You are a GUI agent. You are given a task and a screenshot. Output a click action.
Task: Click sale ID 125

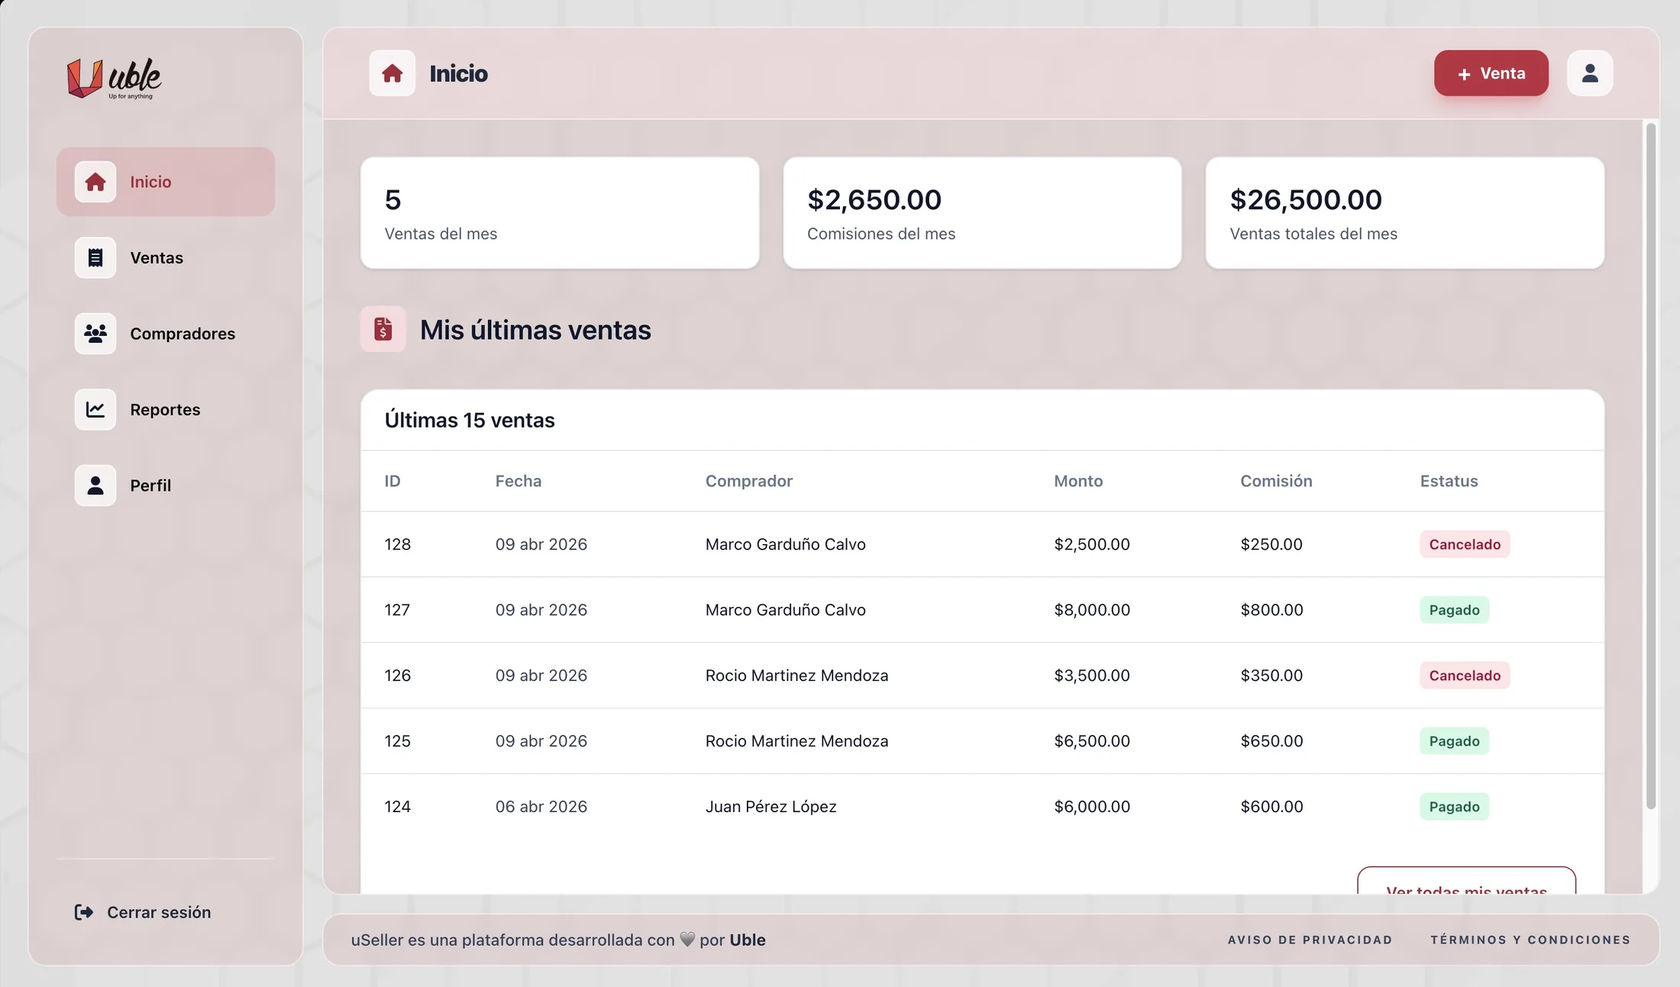398,741
